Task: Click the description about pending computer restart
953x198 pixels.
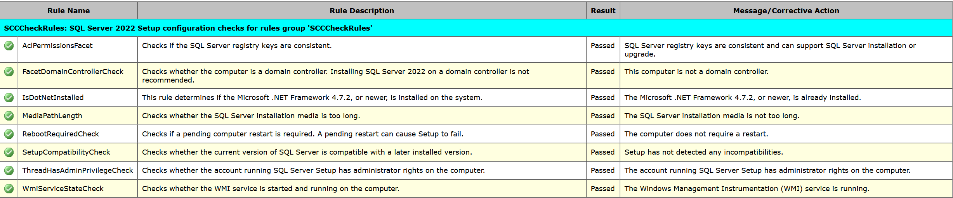Action: click(303, 134)
